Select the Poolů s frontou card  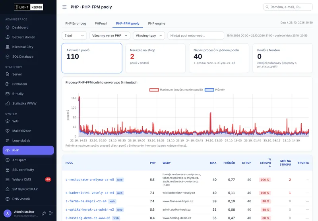[283, 58]
